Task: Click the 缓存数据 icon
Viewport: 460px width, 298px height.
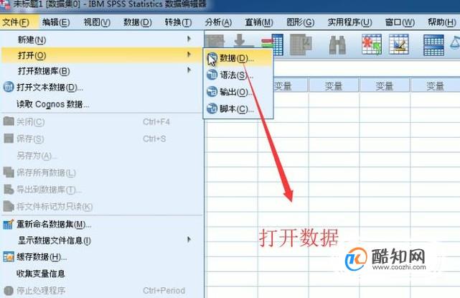Action: pos(9,257)
